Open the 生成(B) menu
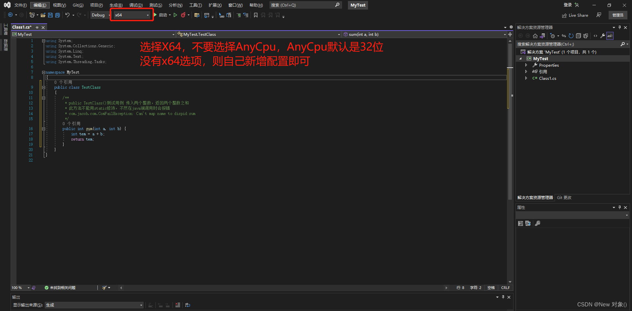 point(116,5)
